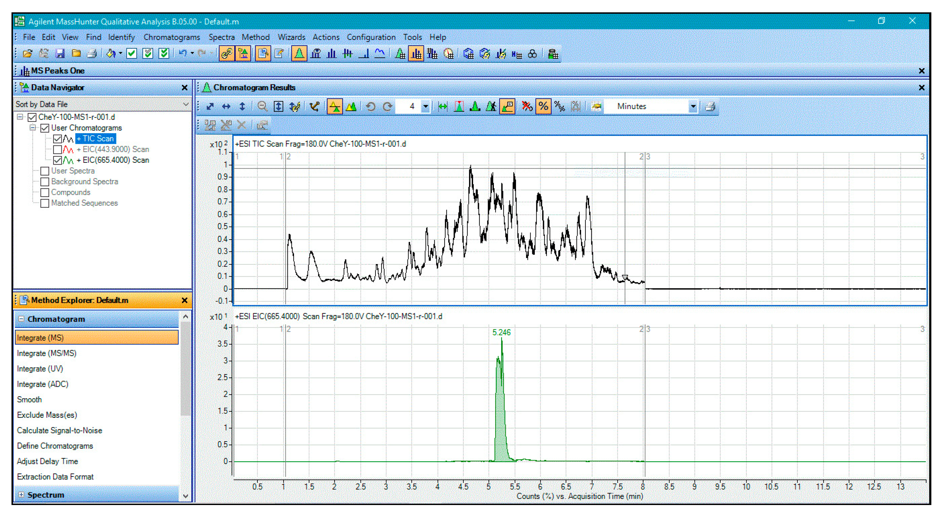The height and width of the screenshot is (514, 942).
Task: Click the overlaid yellow-green peaks icon
Action: point(351,107)
